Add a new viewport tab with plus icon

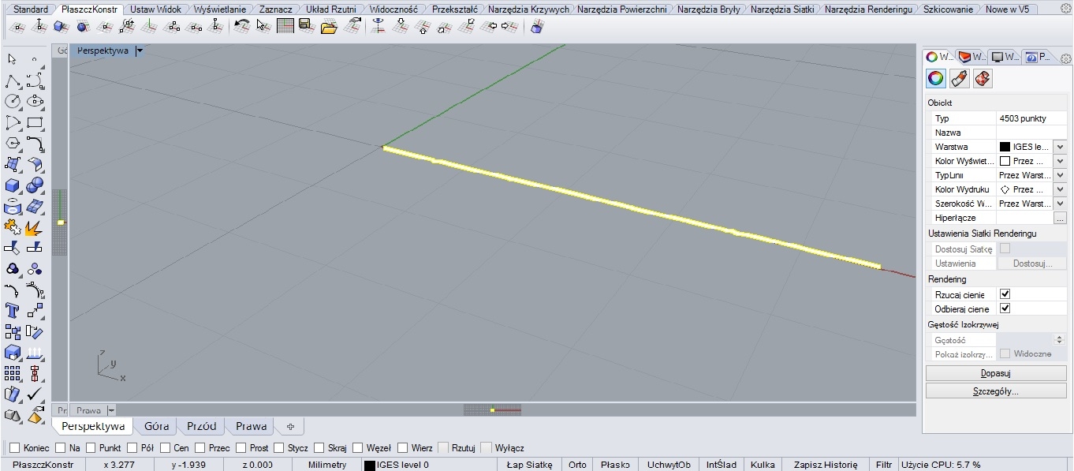click(291, 427)
